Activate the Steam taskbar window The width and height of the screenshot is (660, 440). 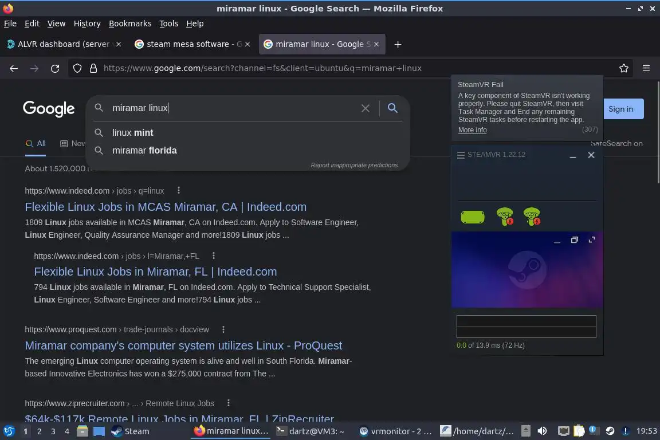tap(131, 431)
